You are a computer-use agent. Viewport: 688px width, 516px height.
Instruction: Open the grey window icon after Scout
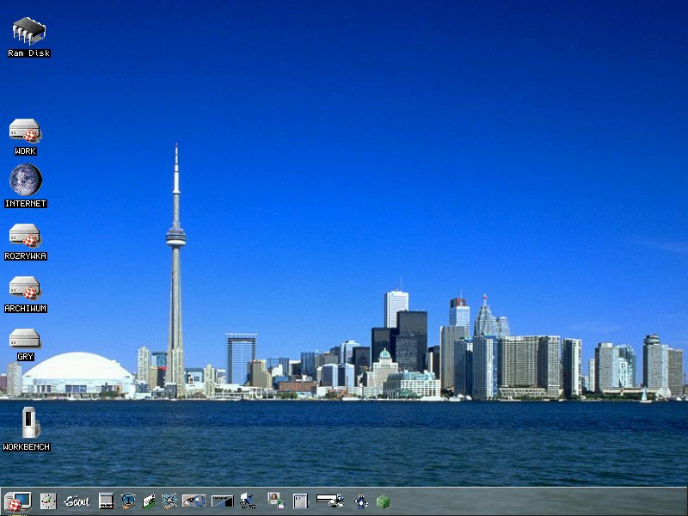(106, 501)
